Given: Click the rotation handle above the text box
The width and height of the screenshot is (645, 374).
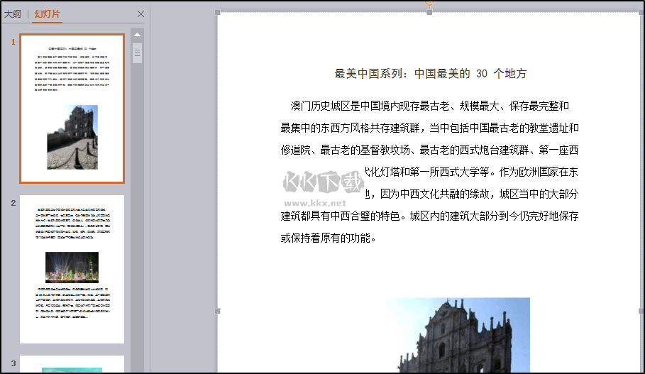Looking at the screenshot, I should click(429, 3).
